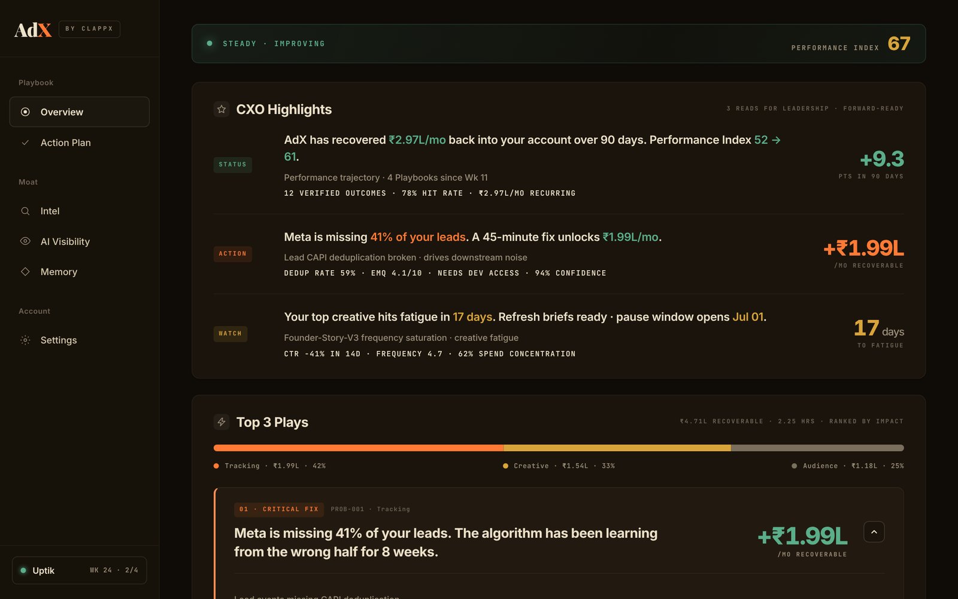
Task: Click the AI Visibility eye icon
Action: click(x=25, y=241)
